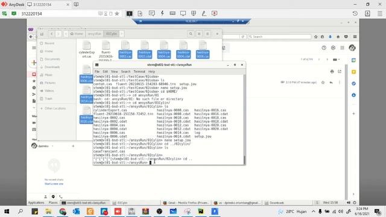386x217 pixels.
Task: Toggle file manager grid view icon
Action: (199, 34)
